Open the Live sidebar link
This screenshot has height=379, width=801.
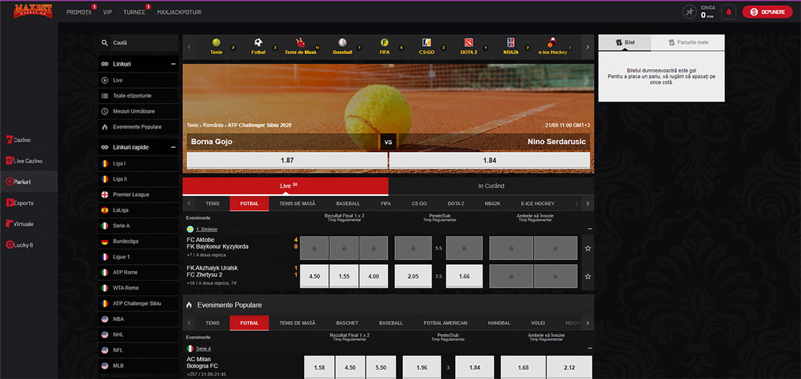[139, 80]
